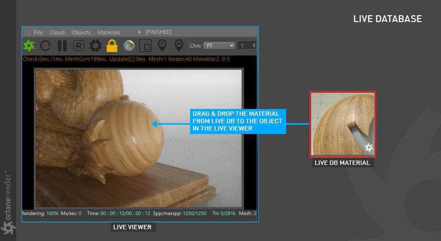Select the focus picker pin marked F
441x241 pixels.
point(162,45)
